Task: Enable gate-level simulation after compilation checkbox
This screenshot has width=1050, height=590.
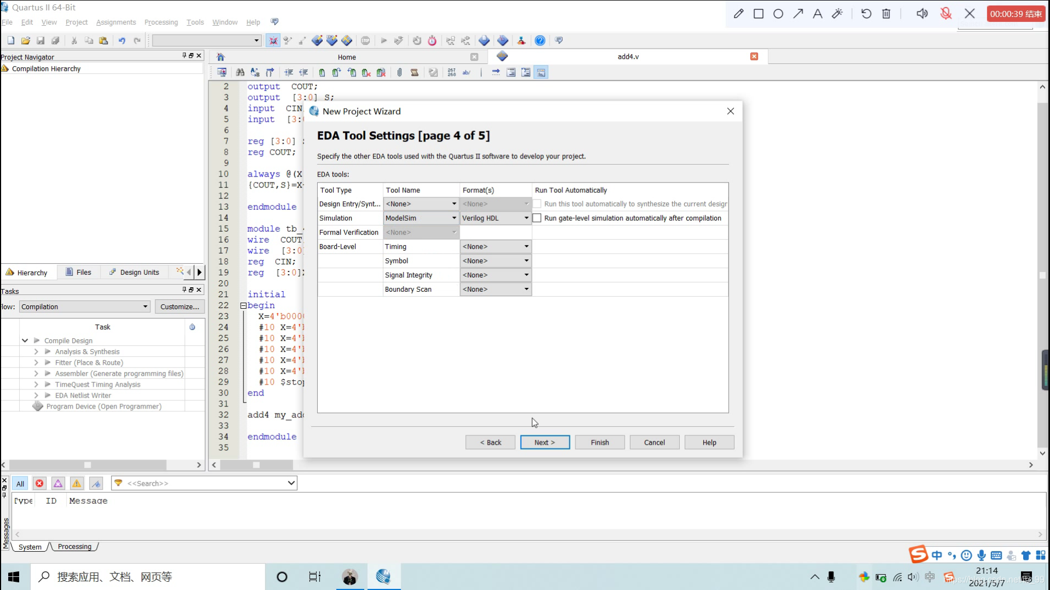Action: [537, 218]
